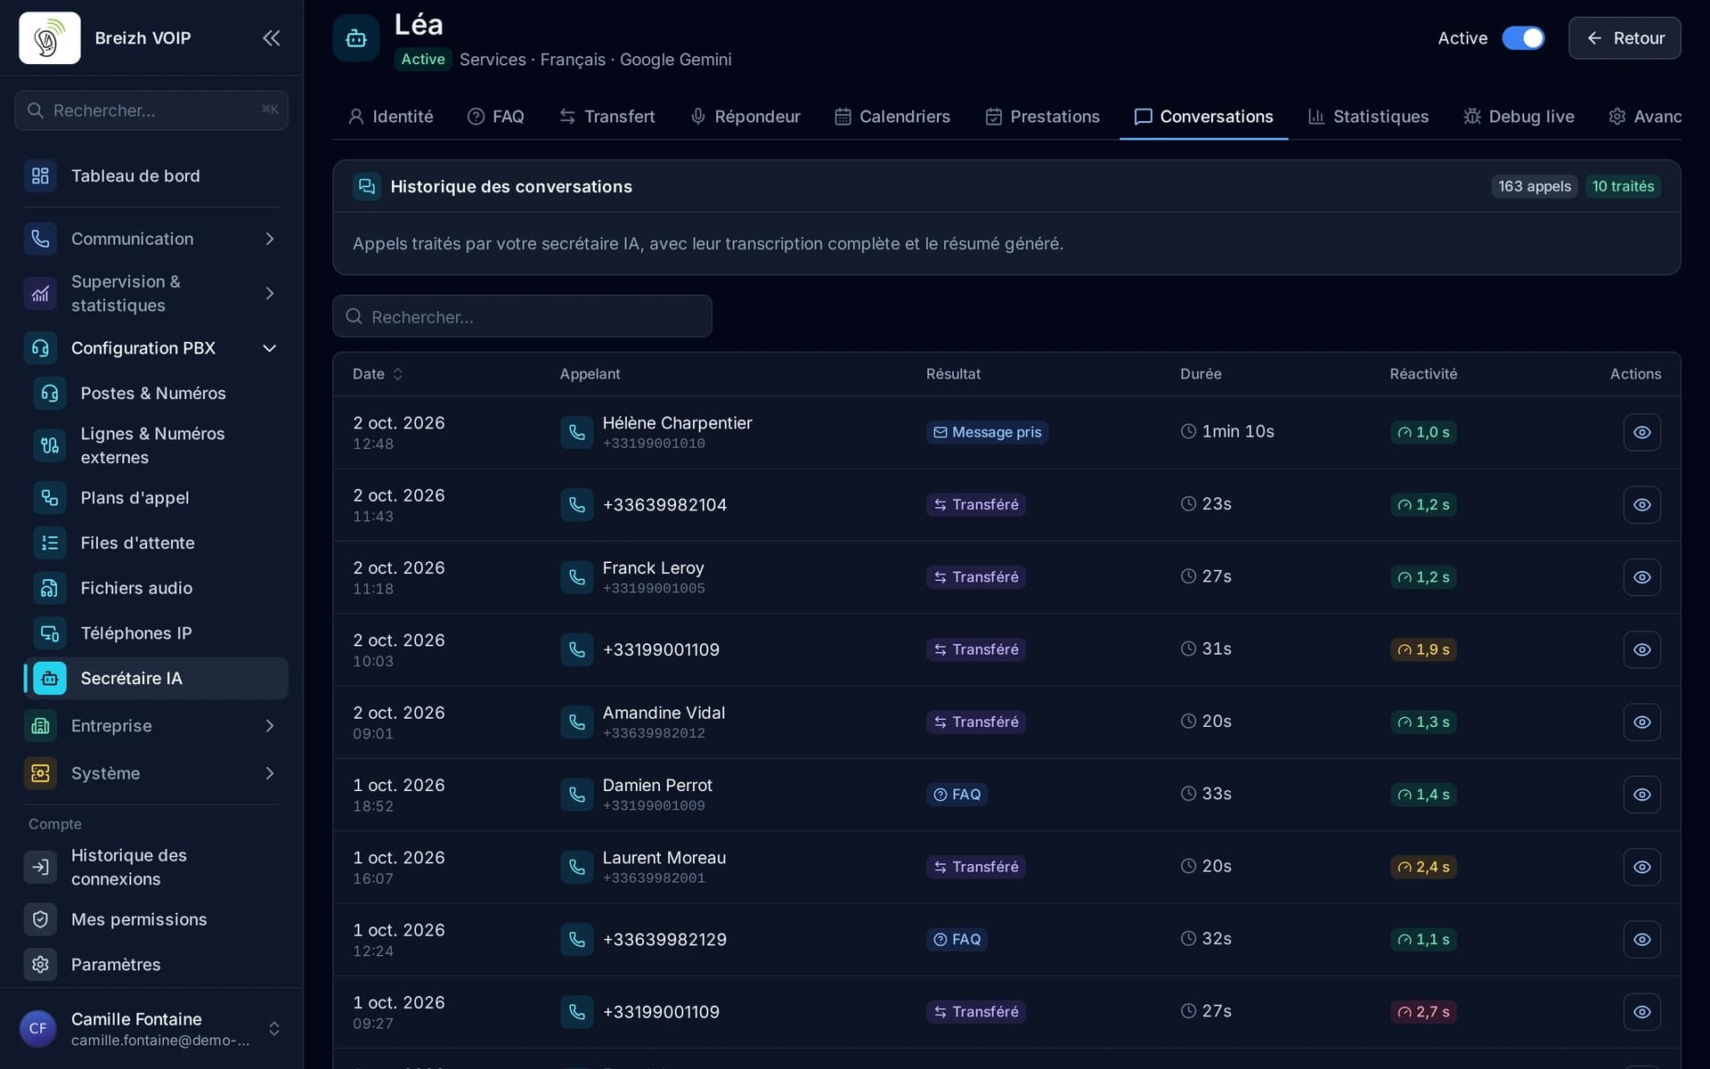This screenshot has width=1710, height=1069.
Task: Click phone icon for Hélène Charpentier
Action: (x=577, y=432)
